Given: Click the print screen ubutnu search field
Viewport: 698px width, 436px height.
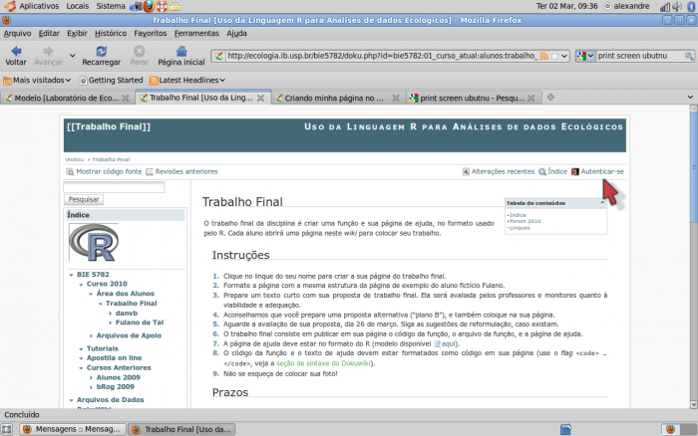Looking at the screenshot, I should tap(639, 56).
